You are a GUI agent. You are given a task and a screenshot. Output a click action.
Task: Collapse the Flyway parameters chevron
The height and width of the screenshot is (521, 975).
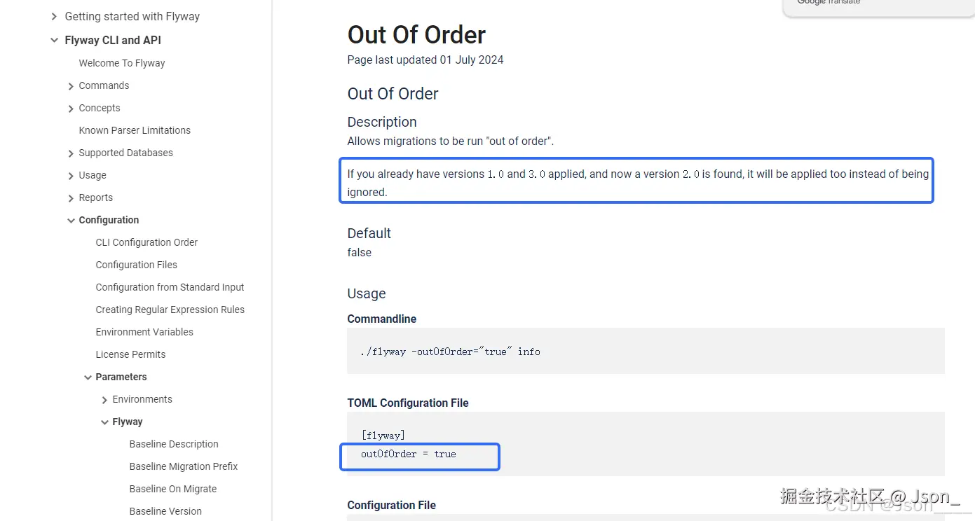[x=104, y=422]
